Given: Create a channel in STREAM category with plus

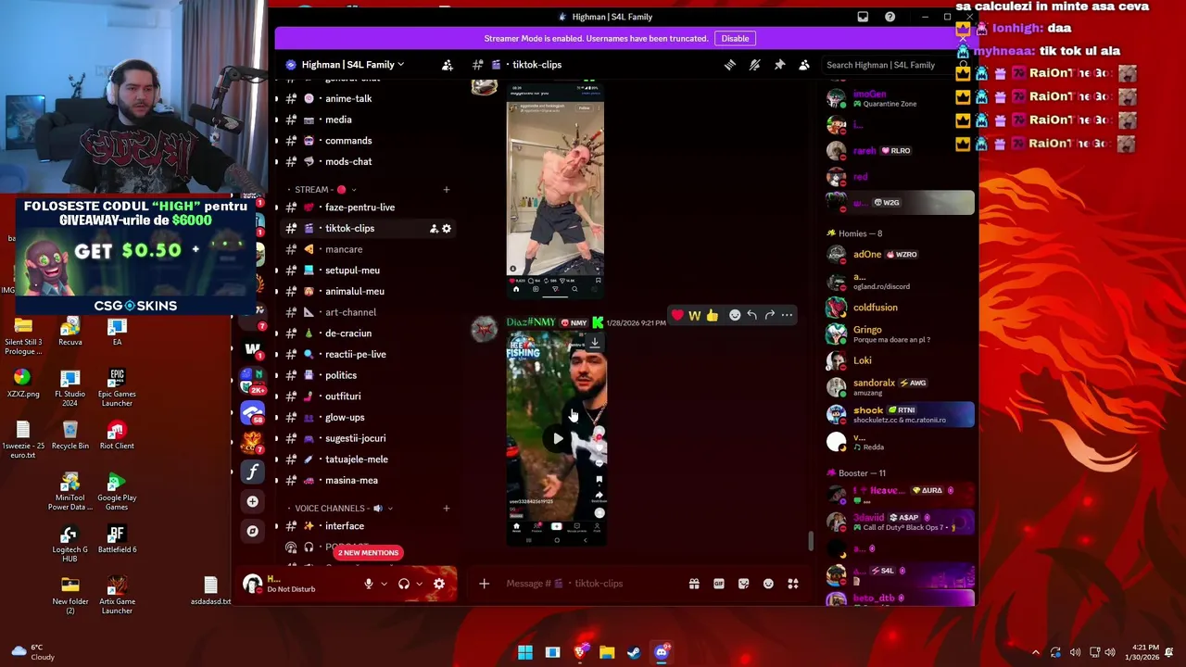Looking at the screenshot, I should [x=446, y=189].
